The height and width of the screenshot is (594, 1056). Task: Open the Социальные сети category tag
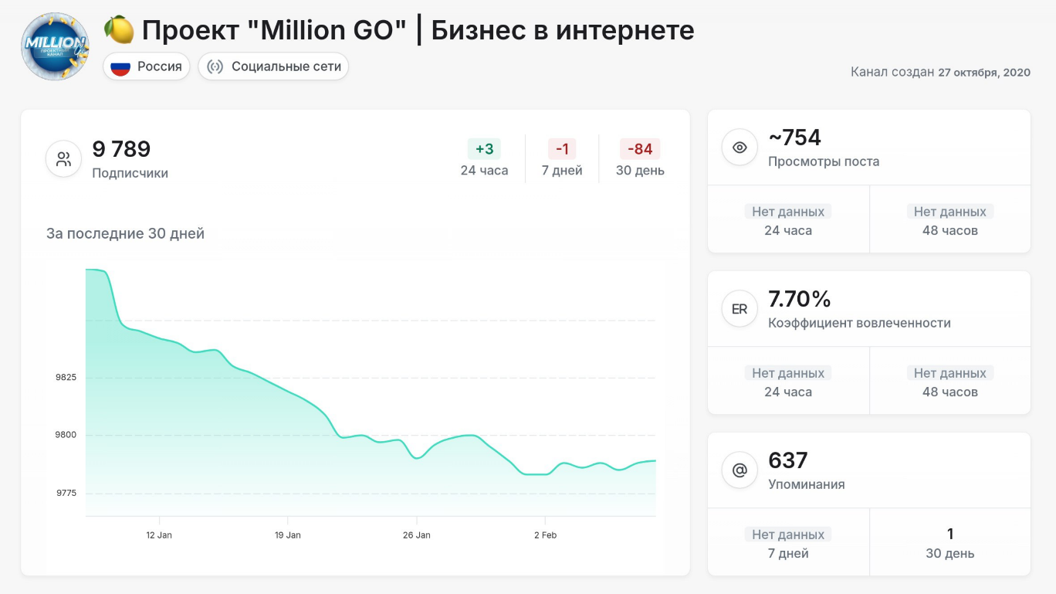(274, 66)
